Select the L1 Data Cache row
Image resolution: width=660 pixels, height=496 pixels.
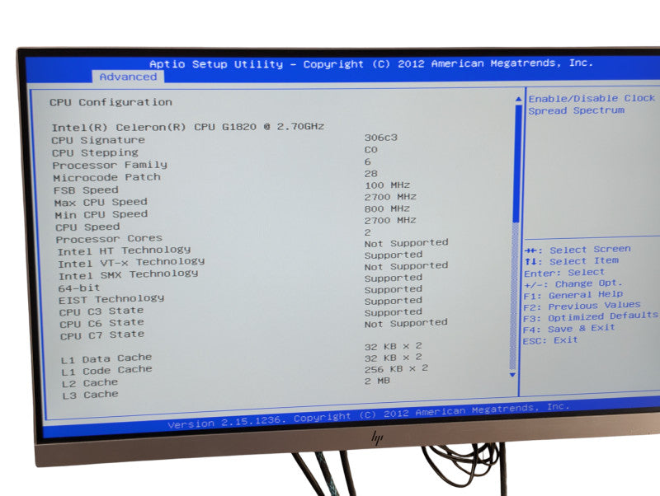(x=242, y=353)
